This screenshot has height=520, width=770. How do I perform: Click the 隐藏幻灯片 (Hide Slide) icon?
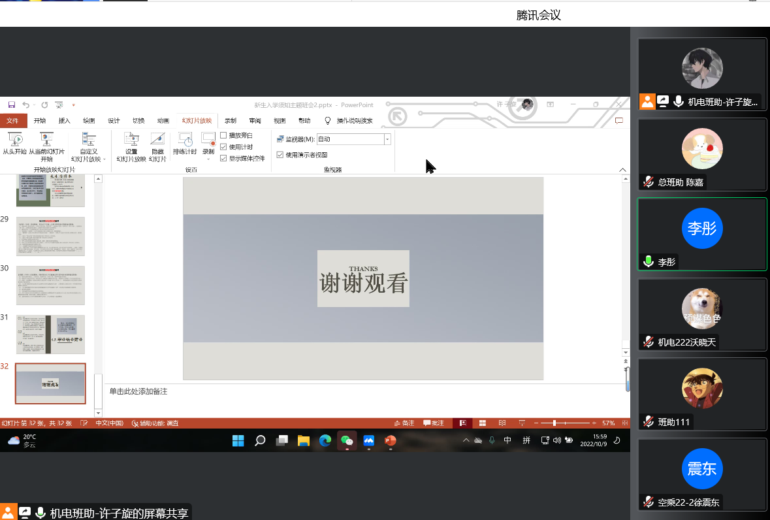tap(157, 139)
